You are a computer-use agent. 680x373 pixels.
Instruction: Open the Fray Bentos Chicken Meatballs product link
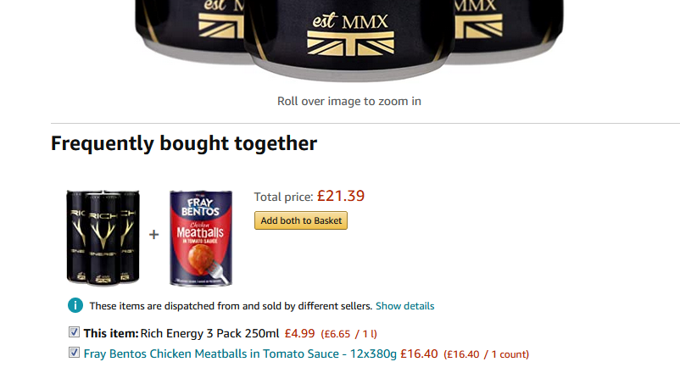(240, 354)
